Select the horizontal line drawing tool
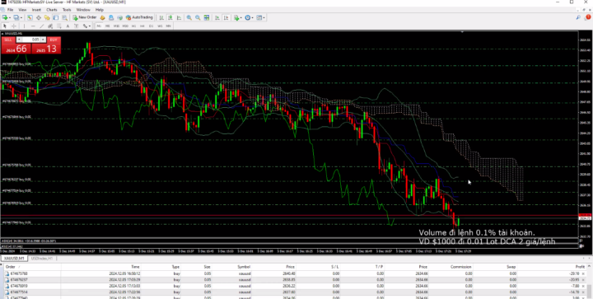 (33, 26)
